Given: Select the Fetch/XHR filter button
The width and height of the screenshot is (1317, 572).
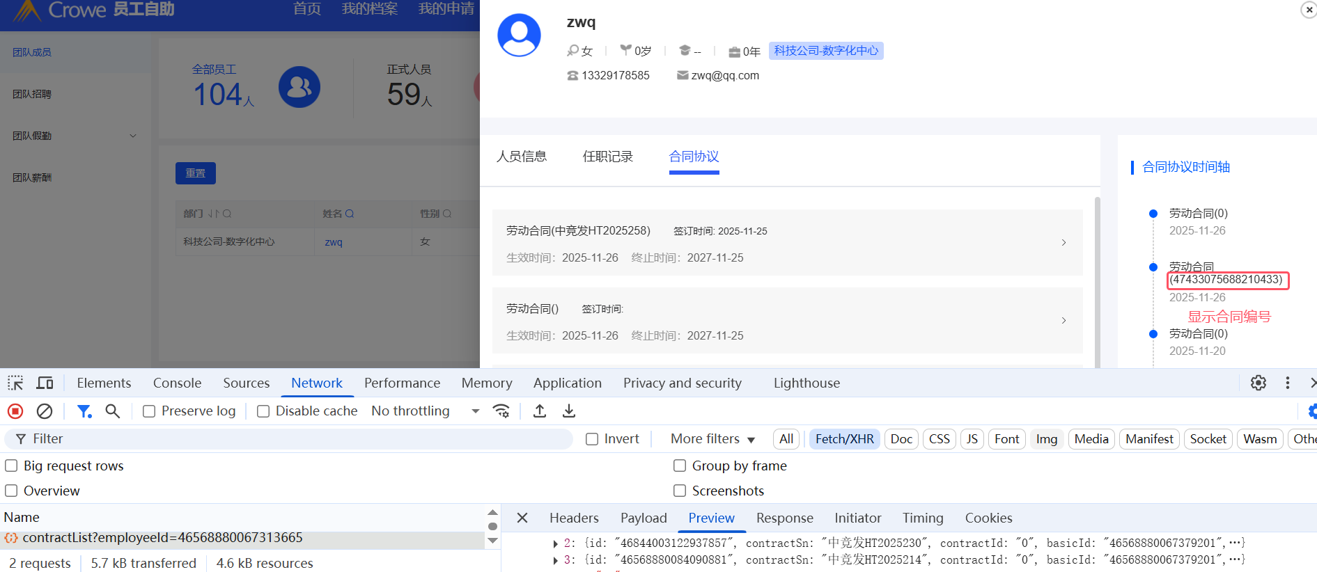Looking at the screenshot, I should tap(844, 439).
